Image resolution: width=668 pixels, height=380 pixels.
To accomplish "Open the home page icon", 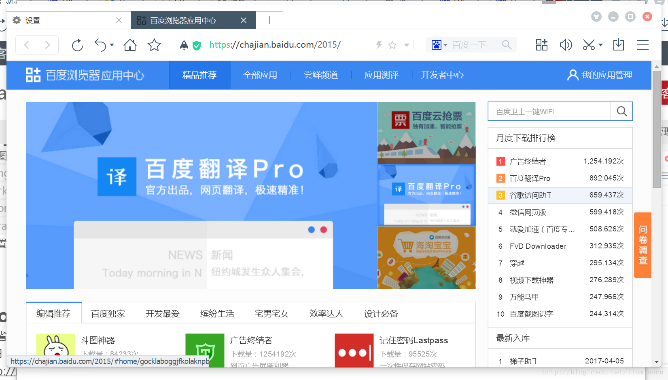I will 130,45.
